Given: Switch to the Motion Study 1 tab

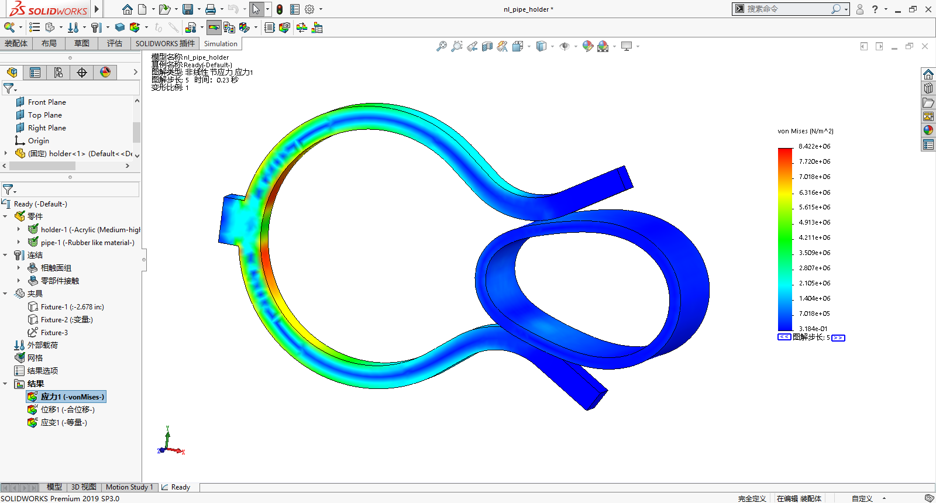Looking at the screenshot, I should 129,487.
